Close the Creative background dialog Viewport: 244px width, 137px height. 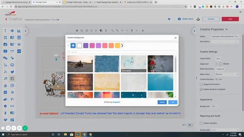tap(175, 38)
